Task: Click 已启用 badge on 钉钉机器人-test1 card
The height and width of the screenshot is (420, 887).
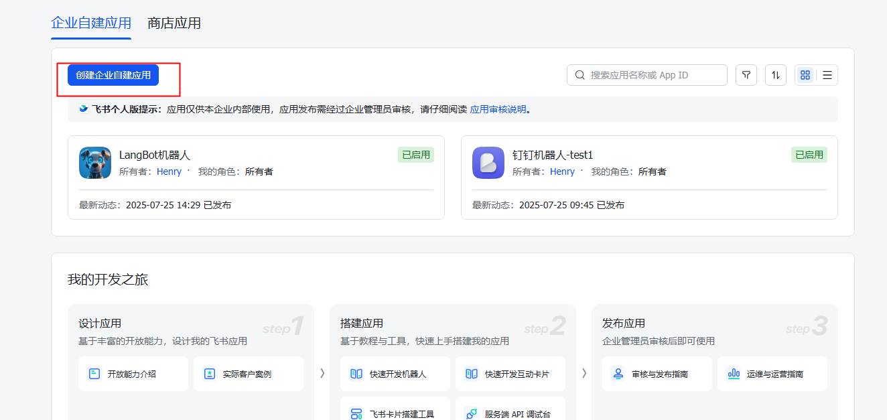Action: coord(809,155)
